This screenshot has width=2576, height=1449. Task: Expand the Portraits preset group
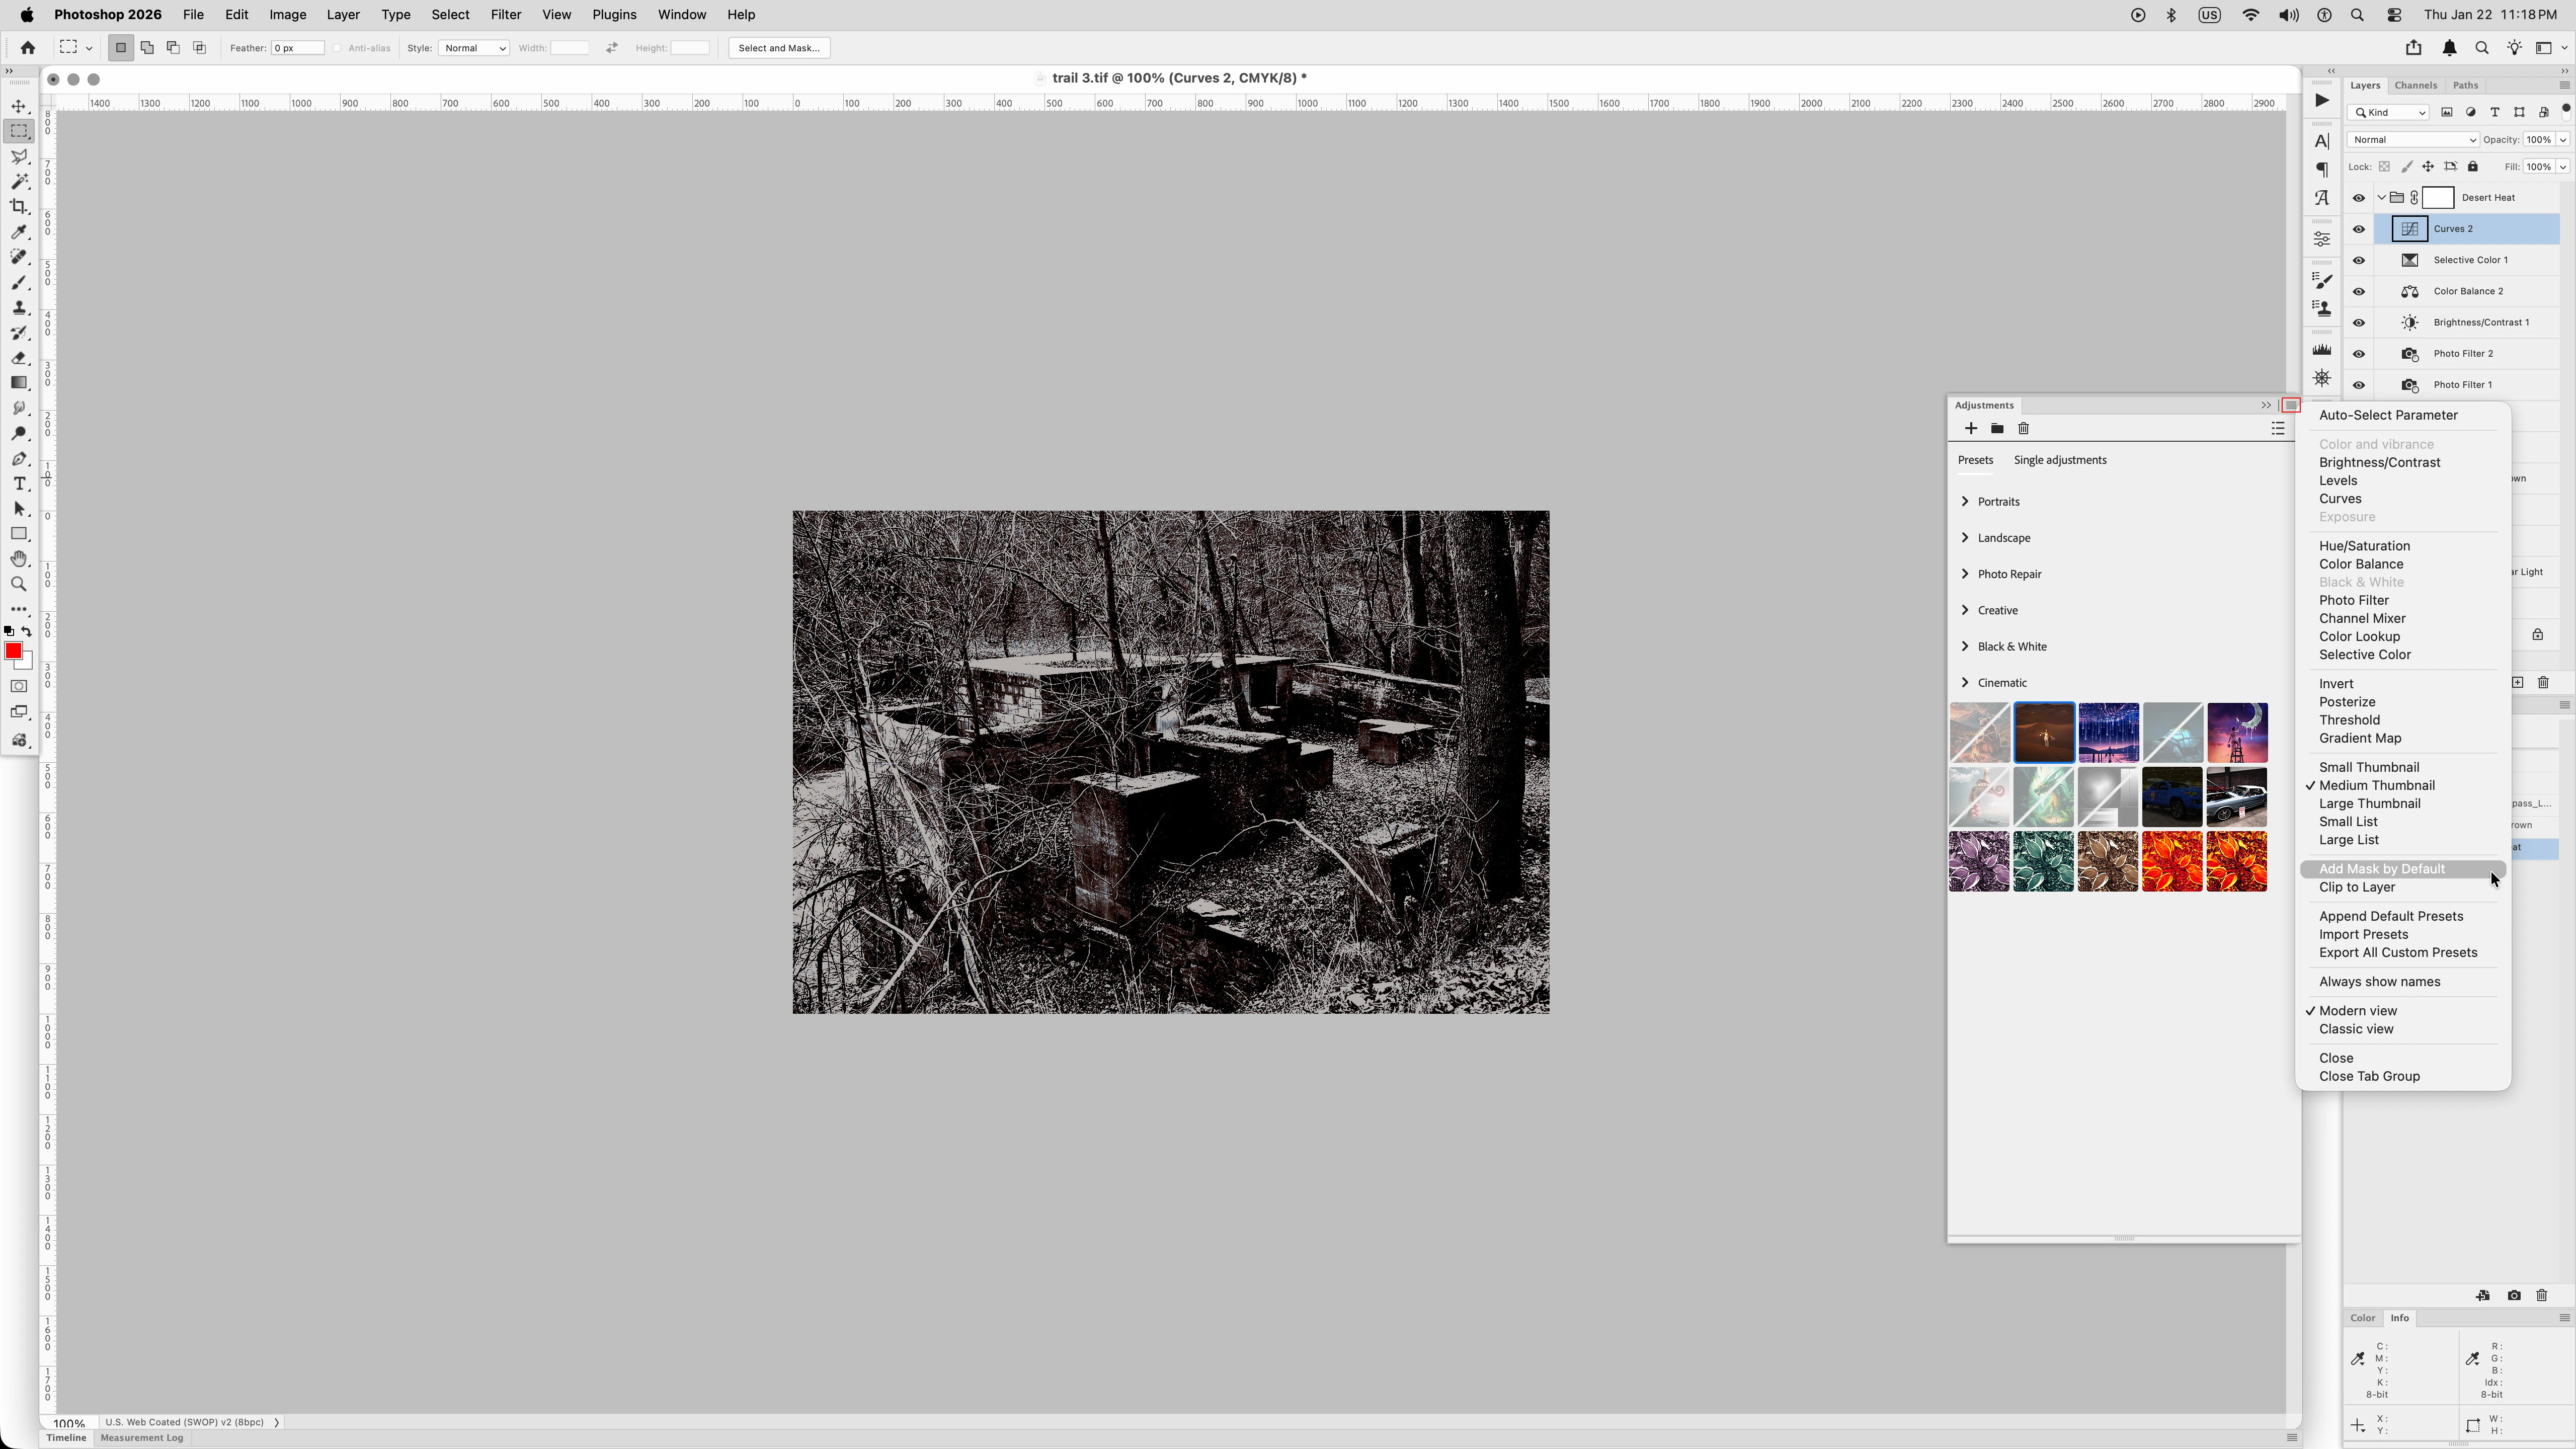coord(1965,501)
